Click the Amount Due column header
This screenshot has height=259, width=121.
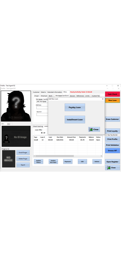[x=71, y=137]
